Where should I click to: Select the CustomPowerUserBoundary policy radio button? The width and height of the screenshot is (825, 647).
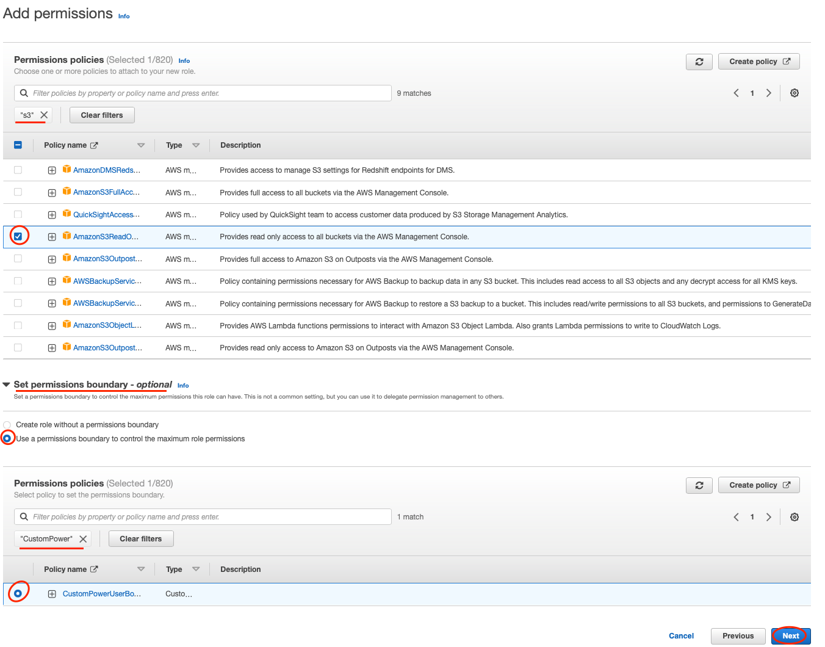[18, 593]
